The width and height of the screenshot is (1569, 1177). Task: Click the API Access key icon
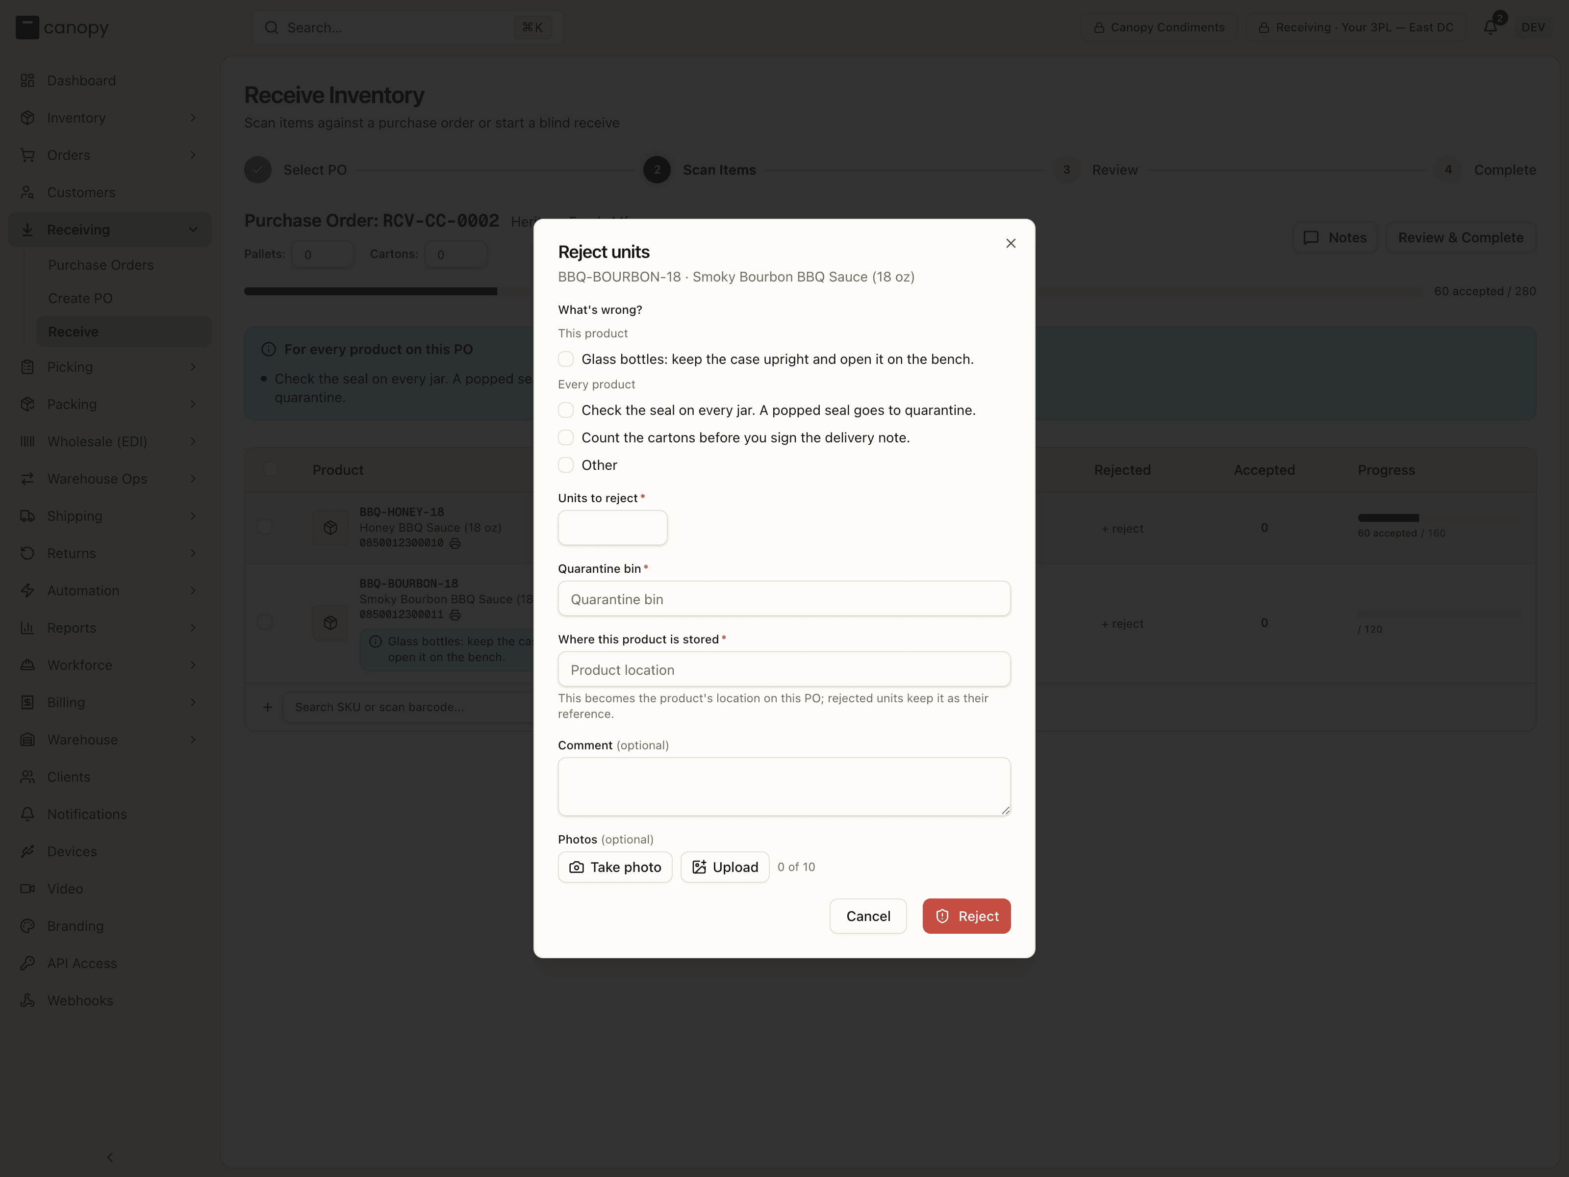pyautogui.click(x=27, y=964)
